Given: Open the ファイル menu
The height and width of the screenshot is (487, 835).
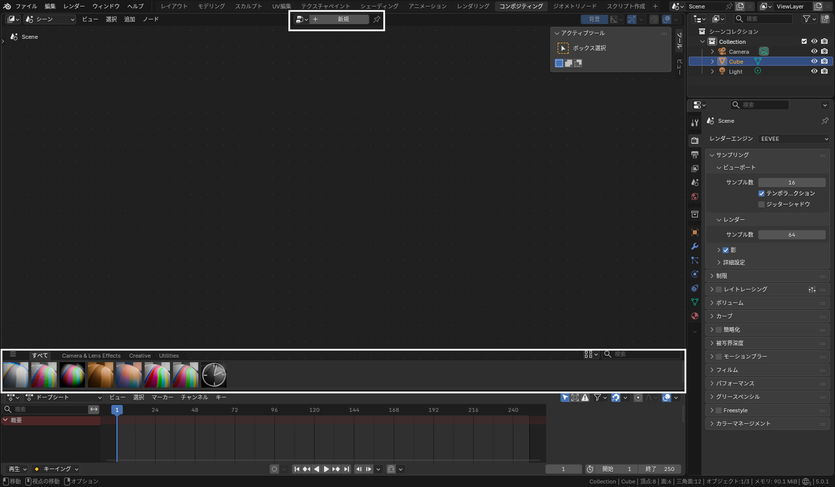Looking at the screenshot, I should pos(26,6).
